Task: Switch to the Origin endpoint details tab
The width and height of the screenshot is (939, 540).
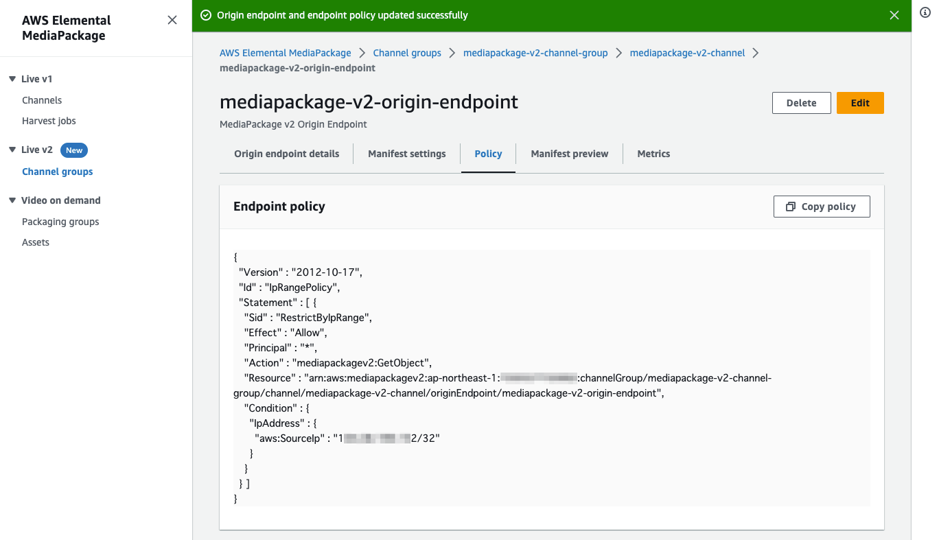Action: [x=286, y=154]
